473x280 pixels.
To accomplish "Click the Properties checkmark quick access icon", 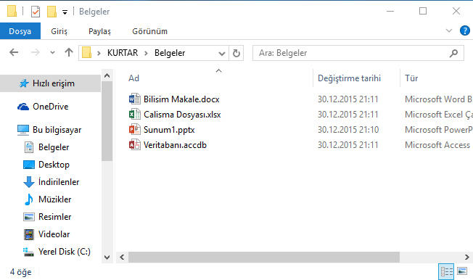I will click(x=36, y=12).
